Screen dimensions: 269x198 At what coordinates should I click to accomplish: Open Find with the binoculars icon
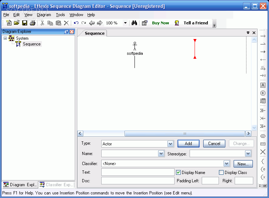click(134, 23)
